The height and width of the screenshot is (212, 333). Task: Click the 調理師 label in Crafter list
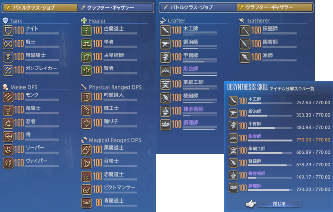coord(191,123)
